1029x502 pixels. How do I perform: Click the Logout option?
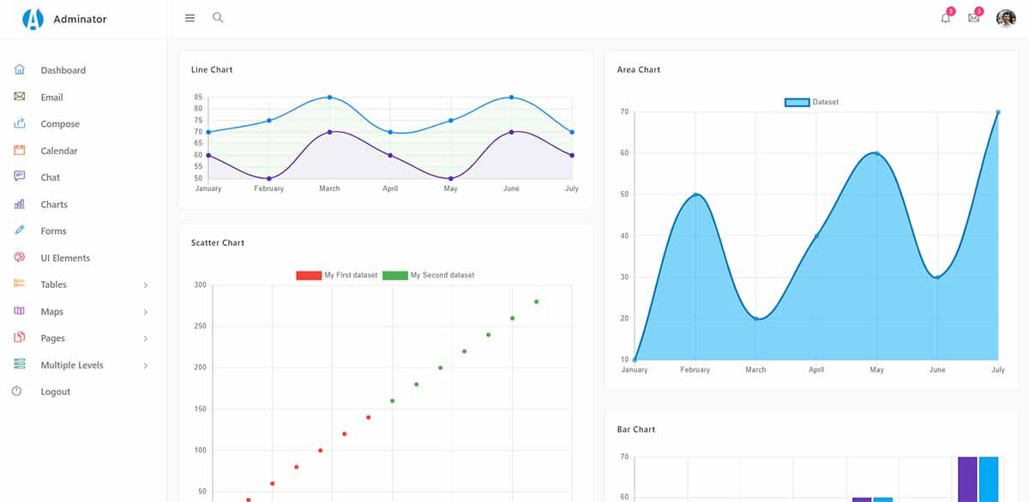(x=55, y=391)
